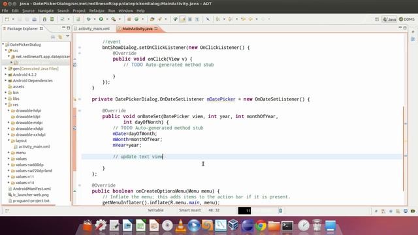Open the Android SDK Manager icon
This screenshot has height=235, width=418.
point(44,19)
